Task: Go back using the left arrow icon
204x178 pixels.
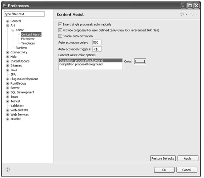Action: pos(182,14)
